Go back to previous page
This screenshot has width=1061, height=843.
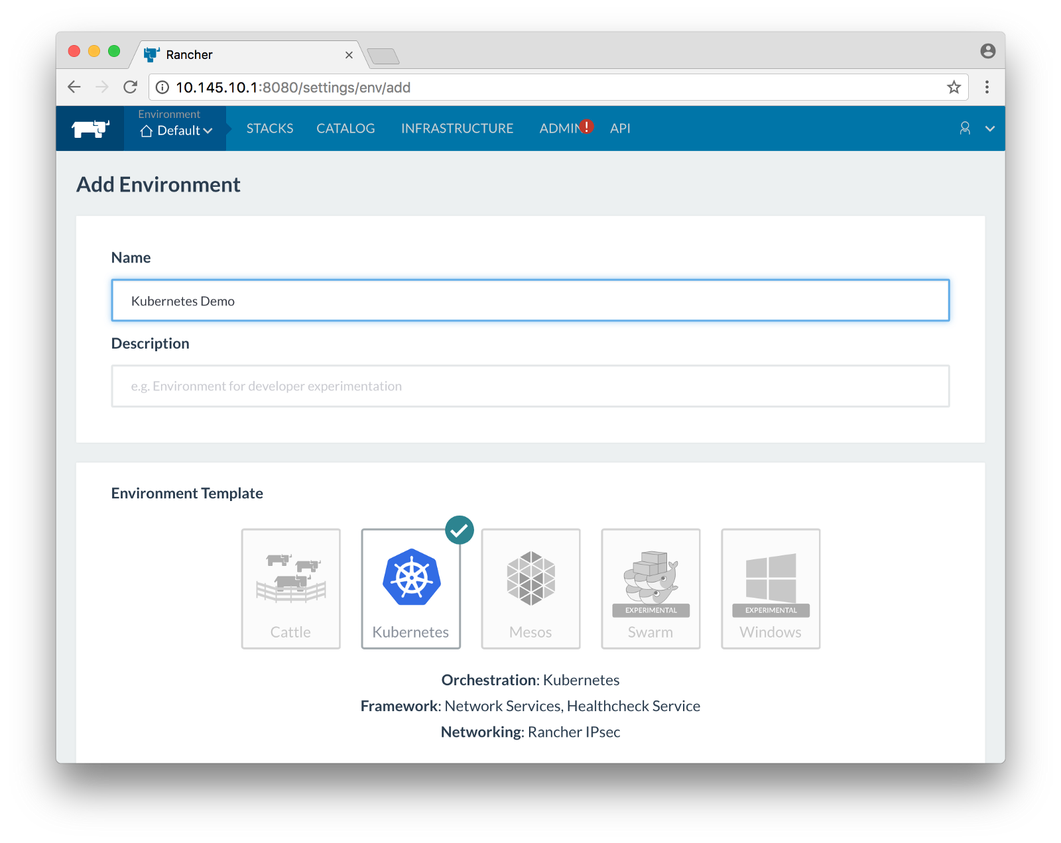(74, 87)
